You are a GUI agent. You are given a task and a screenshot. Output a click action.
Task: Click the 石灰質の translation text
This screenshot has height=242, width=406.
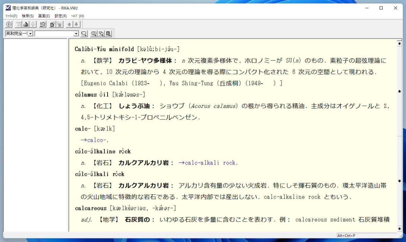(x=137, y=220)
